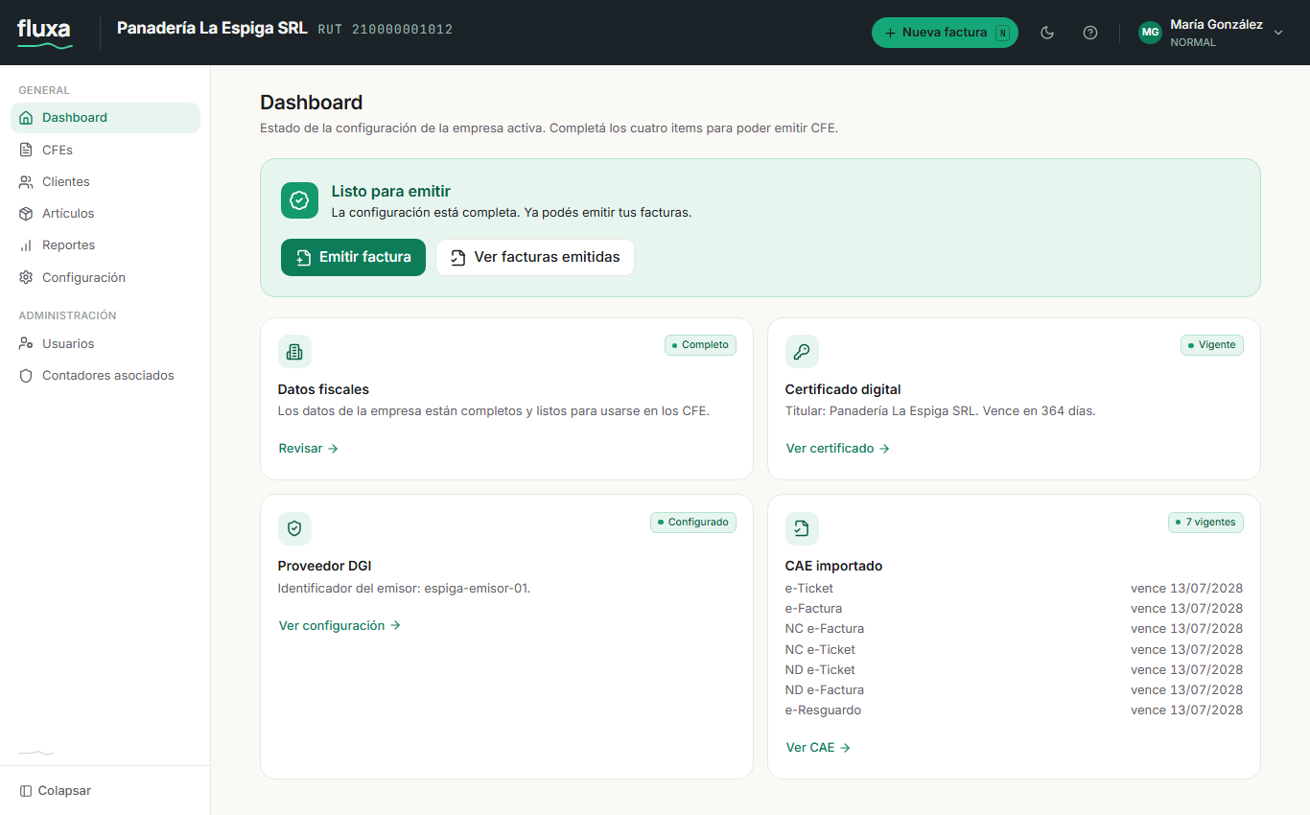
Task: Select the NC e-Ticket row
Action: (x=1014, y=650)
